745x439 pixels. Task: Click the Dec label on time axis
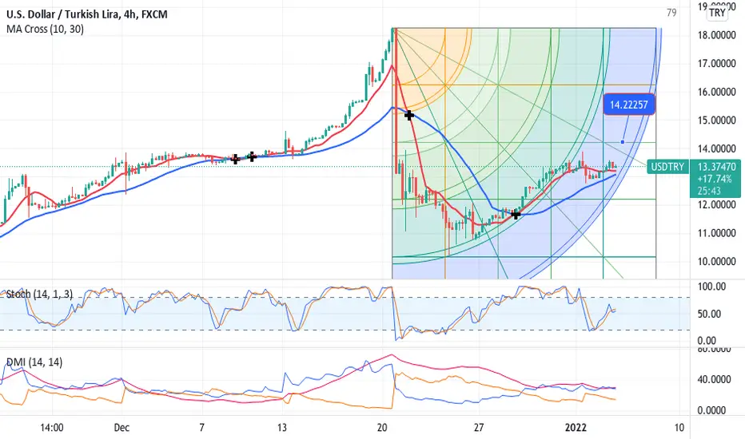122,428
